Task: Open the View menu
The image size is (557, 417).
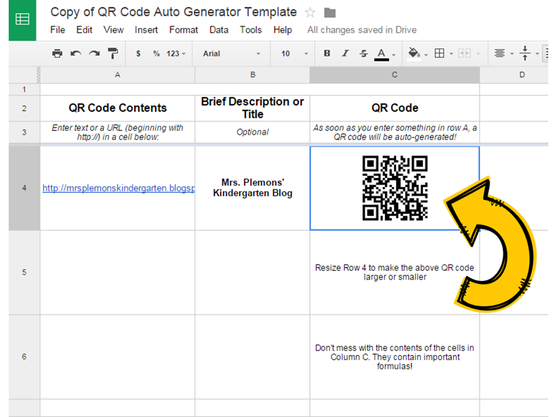Action: [113, 30]
